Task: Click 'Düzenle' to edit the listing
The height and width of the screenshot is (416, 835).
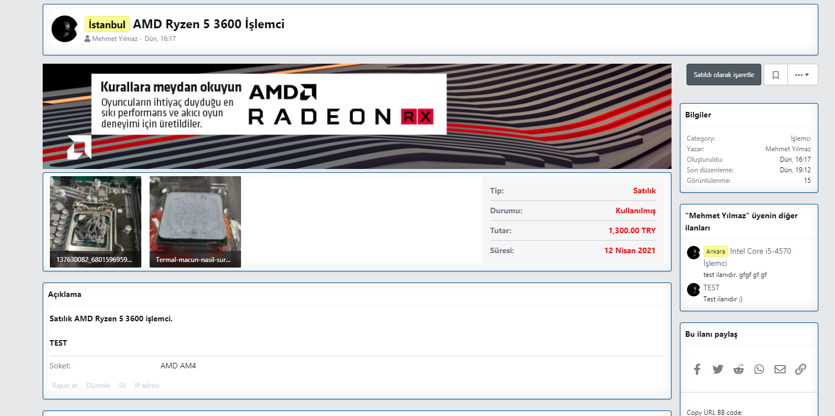Action: tap(98, 386)
